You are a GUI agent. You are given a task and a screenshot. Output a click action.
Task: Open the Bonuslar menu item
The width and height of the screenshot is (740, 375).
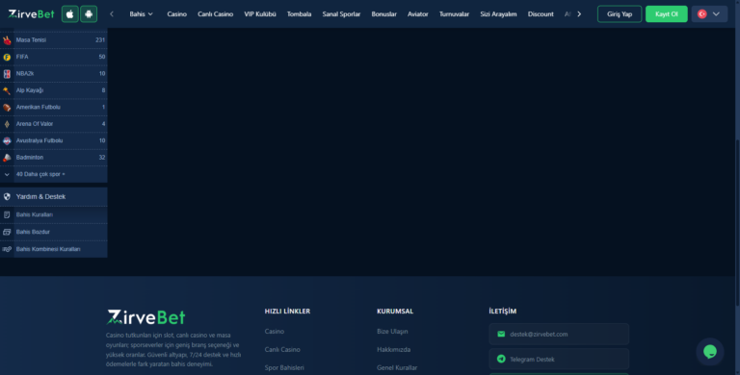(383, 14)
